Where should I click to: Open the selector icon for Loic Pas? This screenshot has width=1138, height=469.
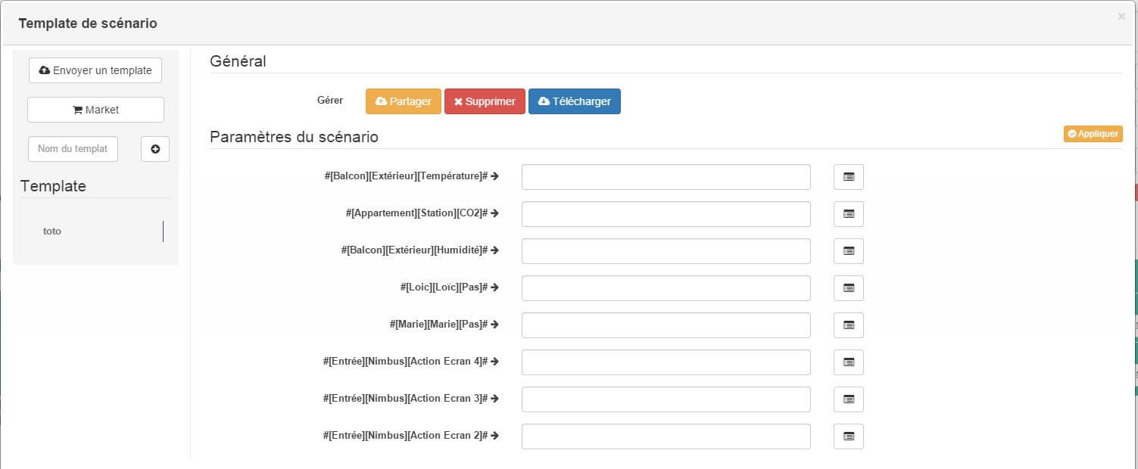coord(848,288)
